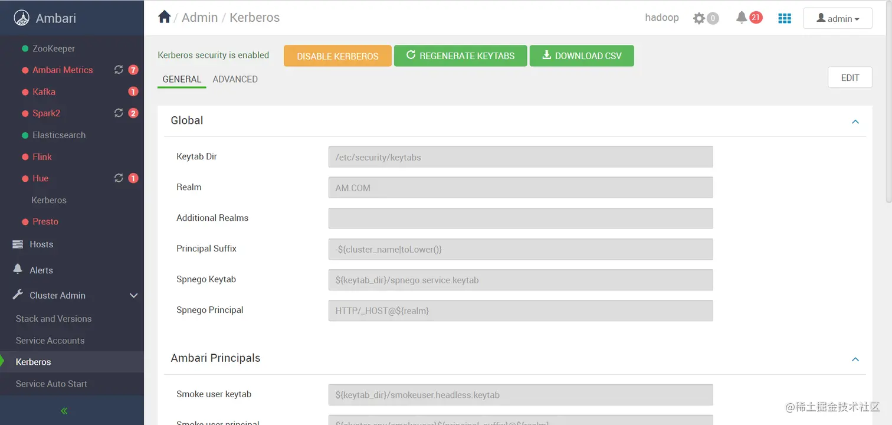Click Hue alert badge 1

(133, 178)
